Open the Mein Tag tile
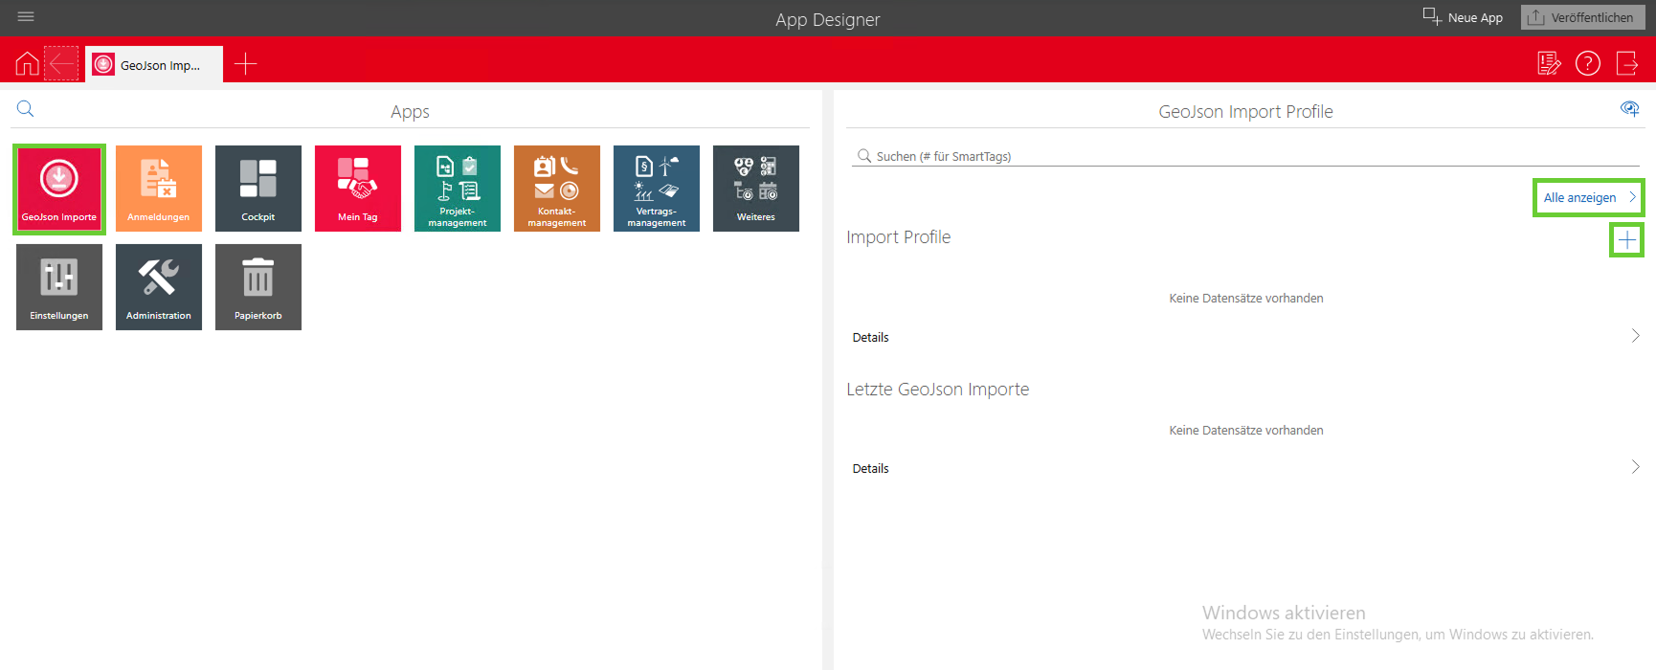The height and width of the screenshot is (670, 1656). 358,189
